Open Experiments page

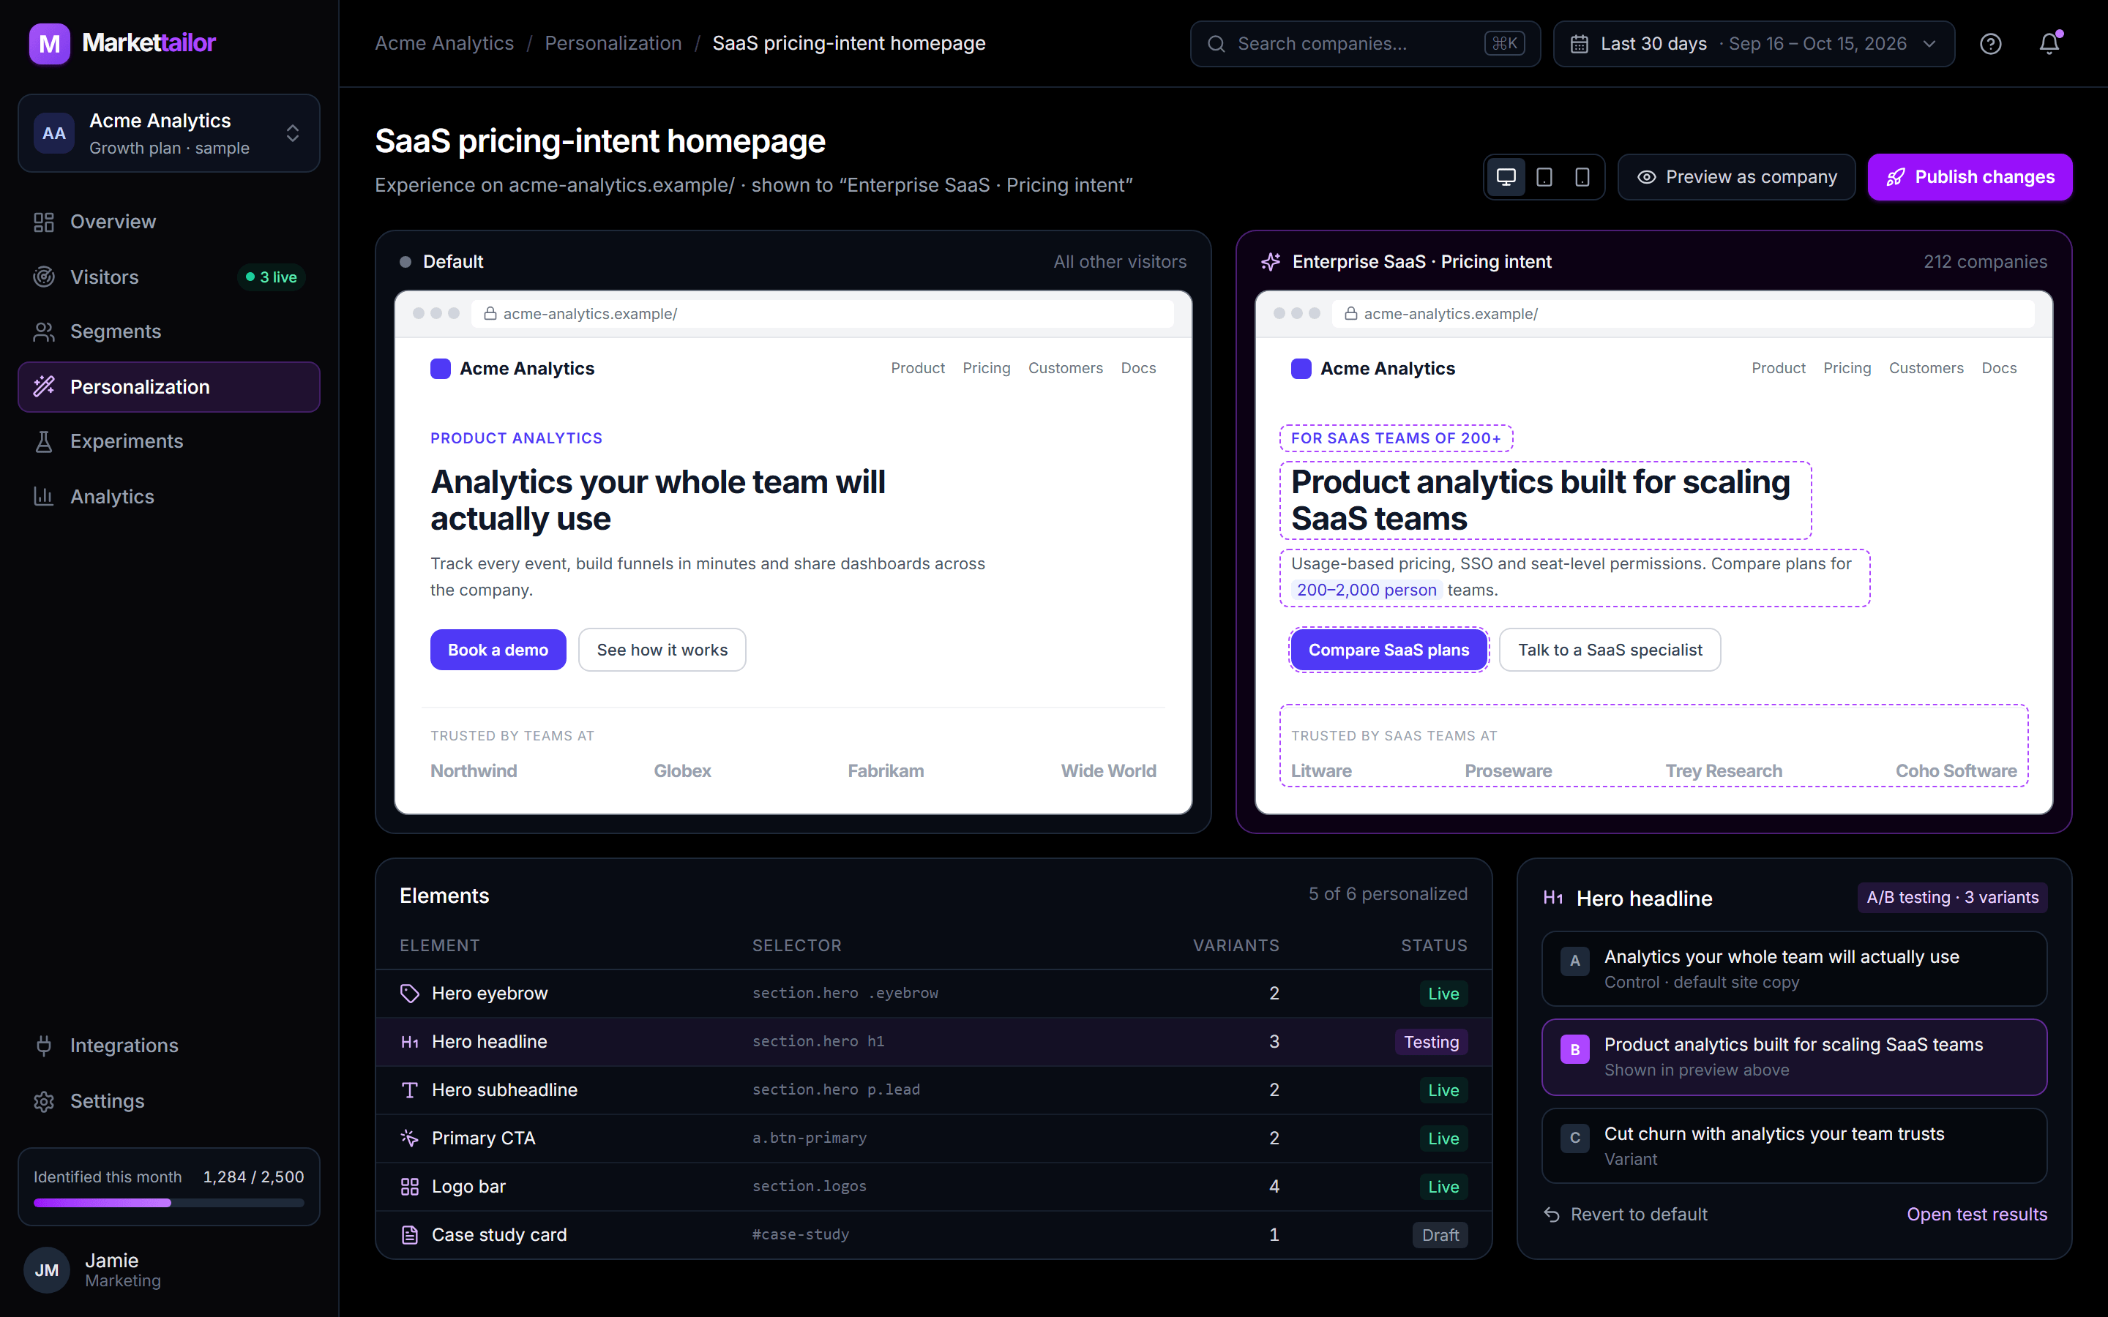169,442
